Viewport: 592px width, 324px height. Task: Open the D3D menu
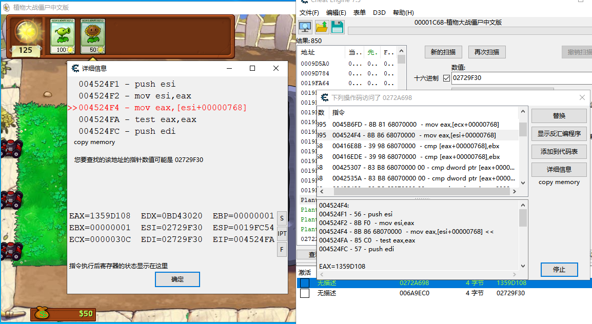click(379, 12)
